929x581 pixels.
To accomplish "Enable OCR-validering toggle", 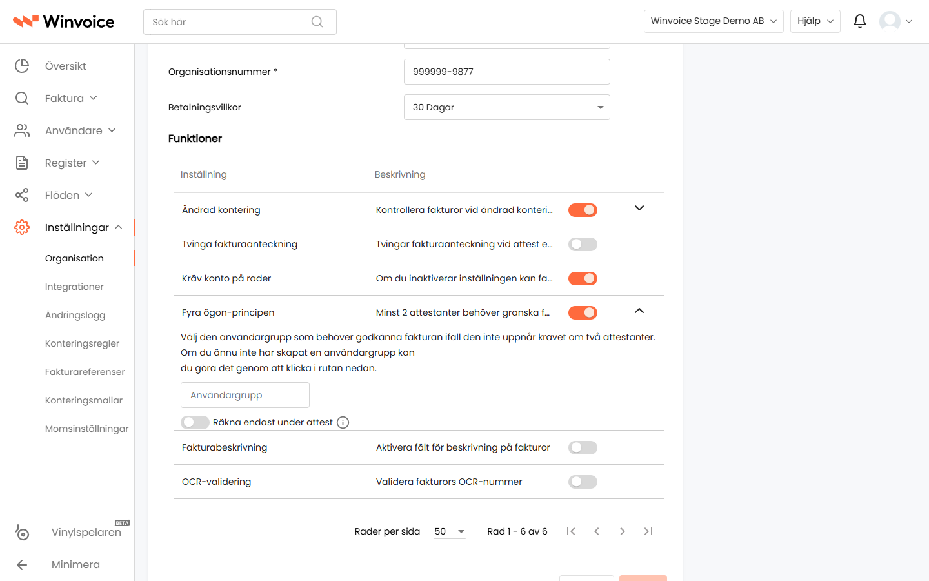I will coord(583,482).
